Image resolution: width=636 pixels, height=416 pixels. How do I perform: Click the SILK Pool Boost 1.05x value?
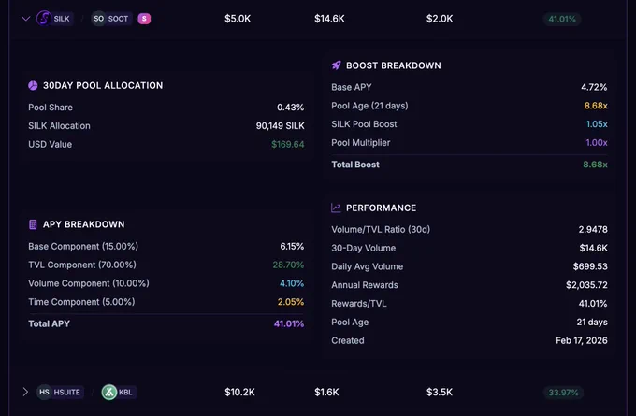point(597,124)
